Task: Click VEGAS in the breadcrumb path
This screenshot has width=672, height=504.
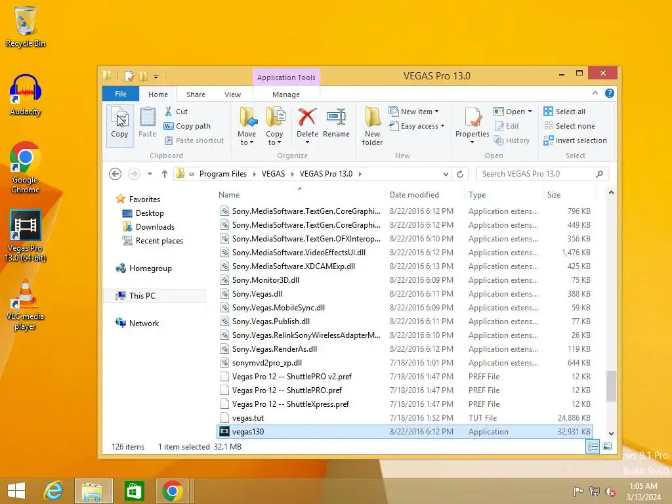Action: [273, 174]
